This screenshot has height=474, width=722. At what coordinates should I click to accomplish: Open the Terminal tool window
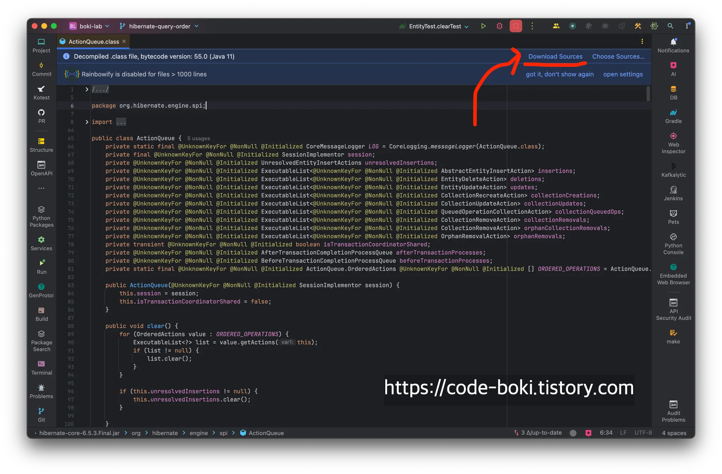coord(41,368)
